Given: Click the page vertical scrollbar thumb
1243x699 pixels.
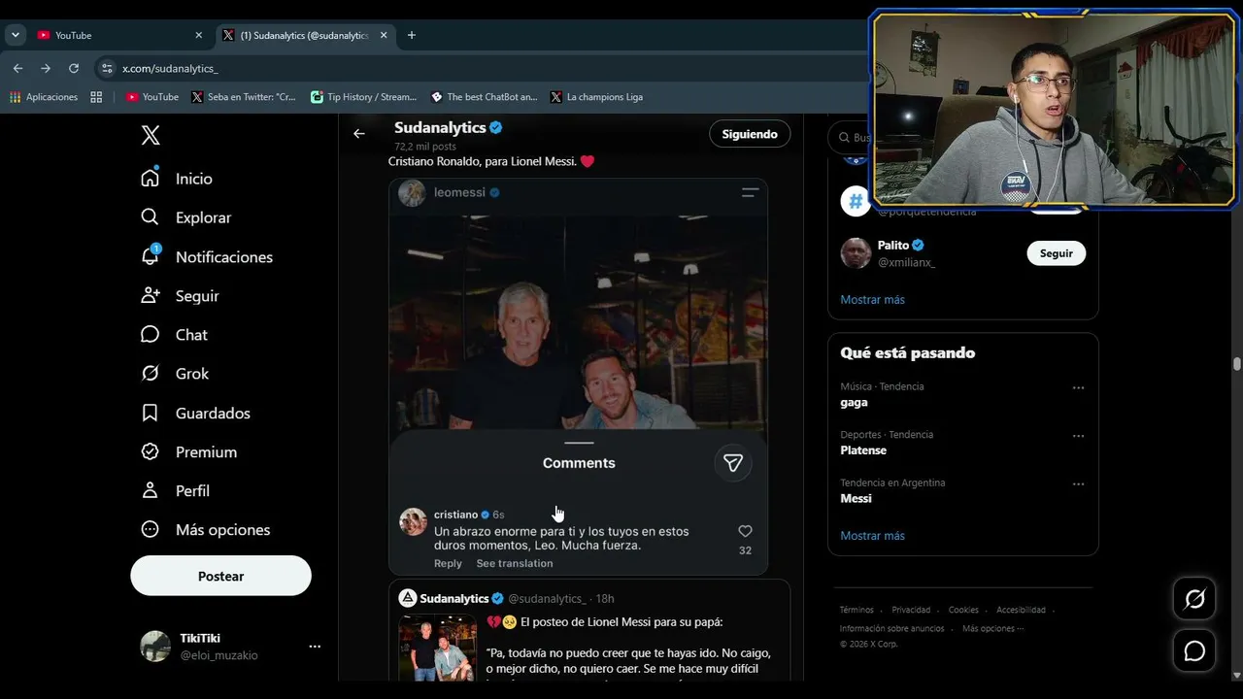Looking at the screenshot, I should pos(1236,364).
